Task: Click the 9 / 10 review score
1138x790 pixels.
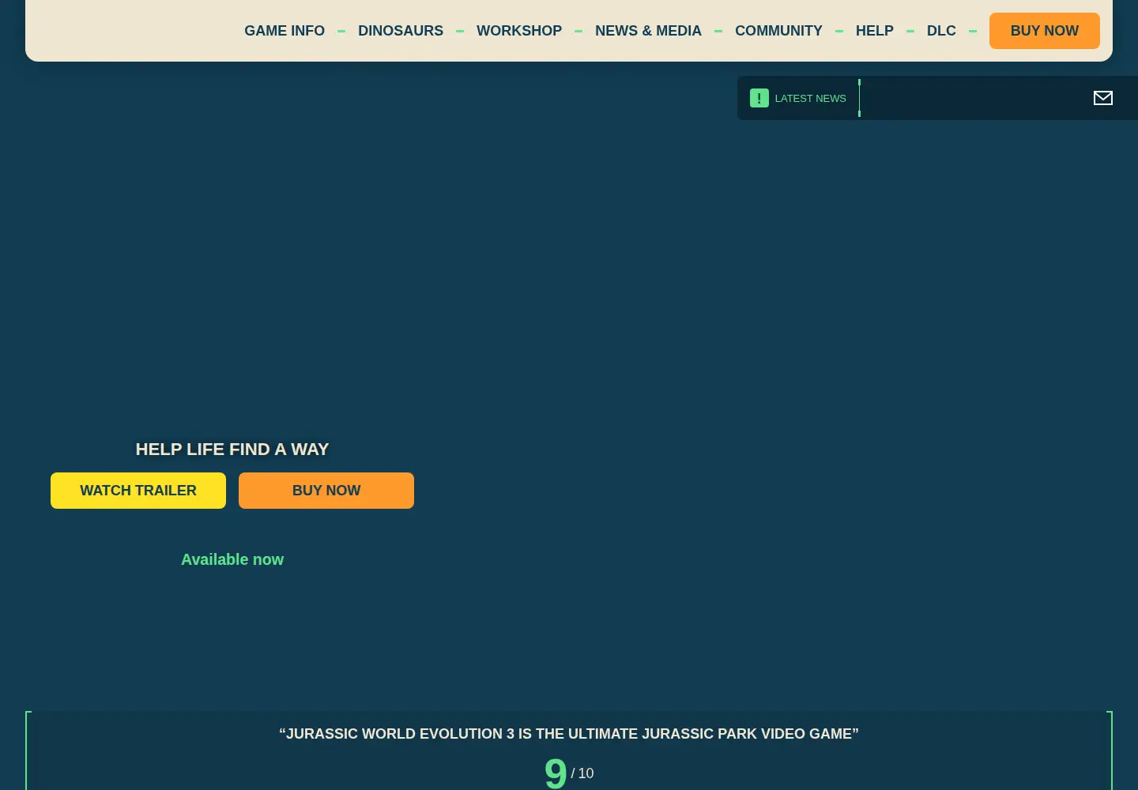Action: (569, 773)
